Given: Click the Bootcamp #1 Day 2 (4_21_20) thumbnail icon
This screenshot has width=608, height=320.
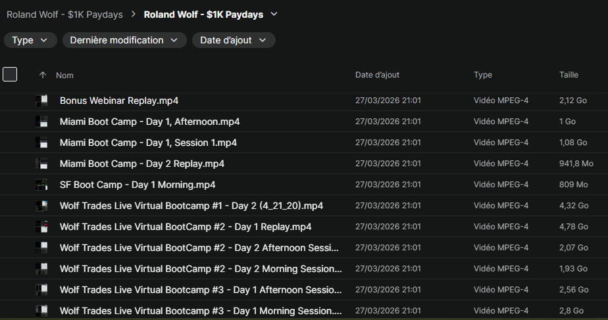Looking at the screenshot, I should coord(41,206).
